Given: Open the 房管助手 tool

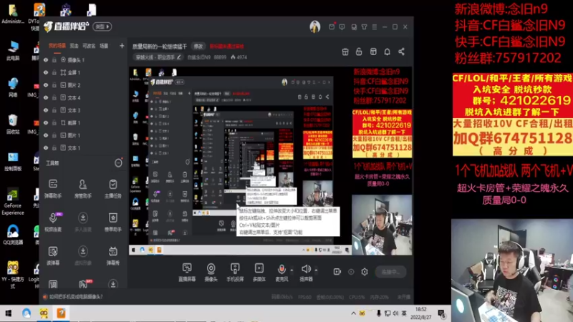Looking at the screenshot, I should [x=83, y=188].
